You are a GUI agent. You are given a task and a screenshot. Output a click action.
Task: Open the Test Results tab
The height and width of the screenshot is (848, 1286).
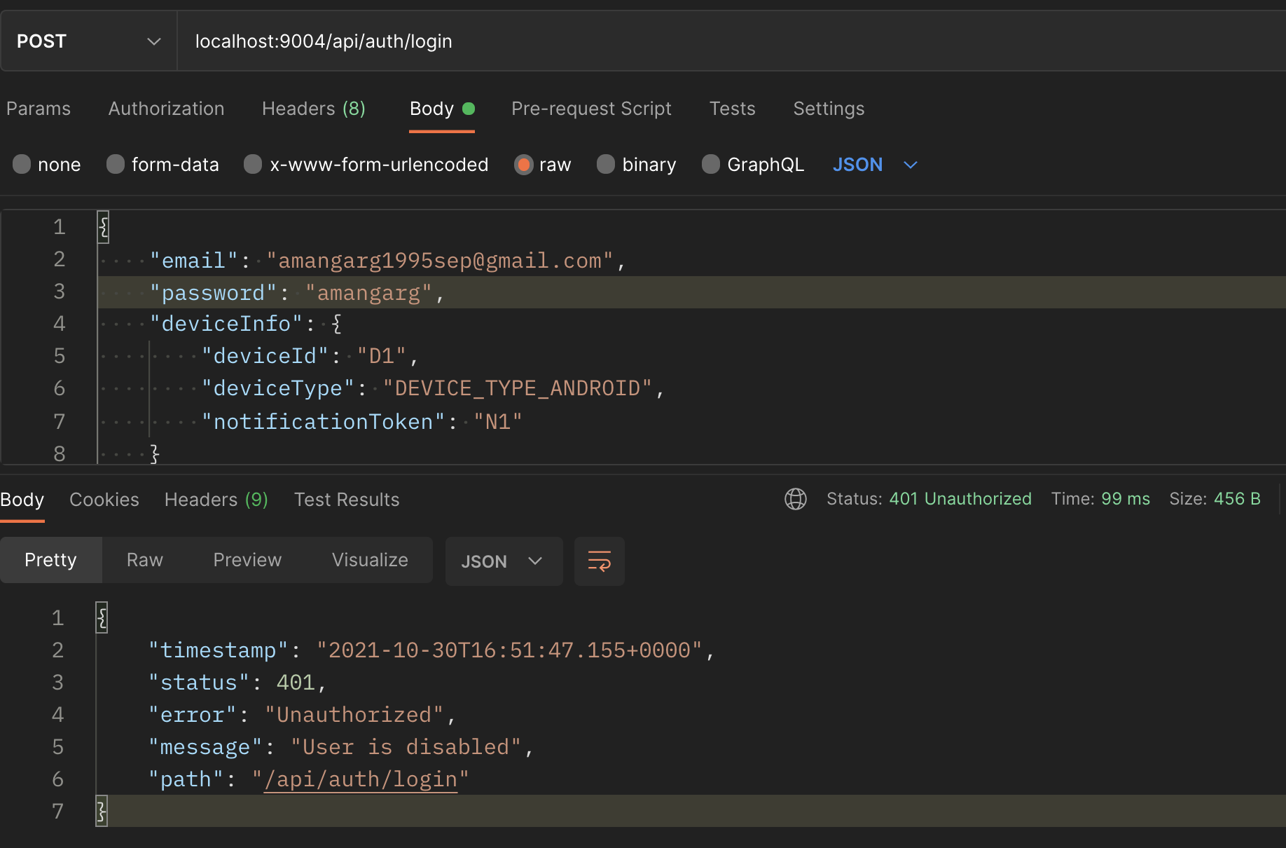346,499
